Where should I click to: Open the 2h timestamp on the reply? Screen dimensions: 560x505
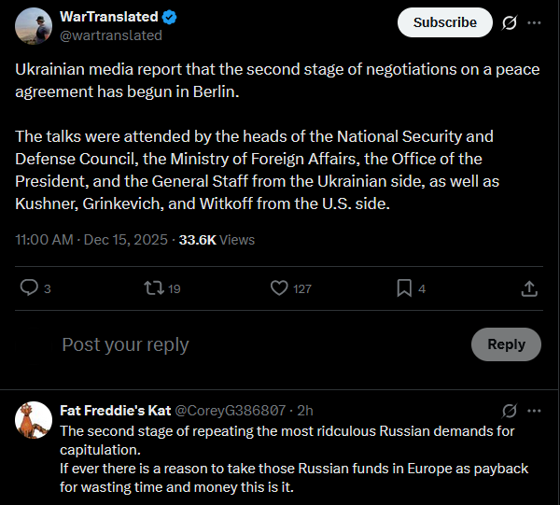pyautogui.click(x=305, y=411)
